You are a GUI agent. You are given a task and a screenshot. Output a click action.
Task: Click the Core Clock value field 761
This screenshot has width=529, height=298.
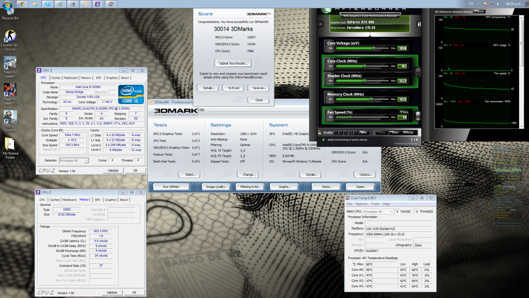(x=402, y=66)
